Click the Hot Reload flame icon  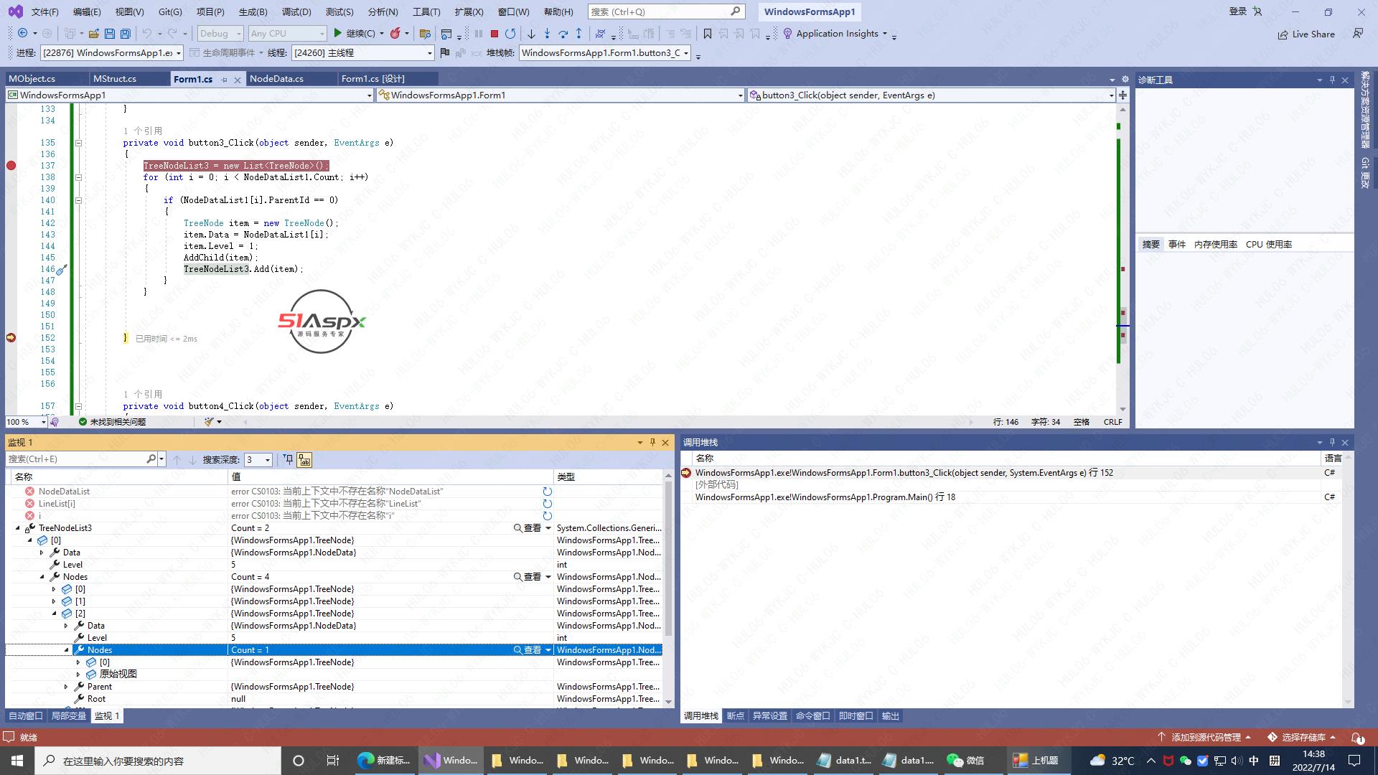[x=395, y=34]
